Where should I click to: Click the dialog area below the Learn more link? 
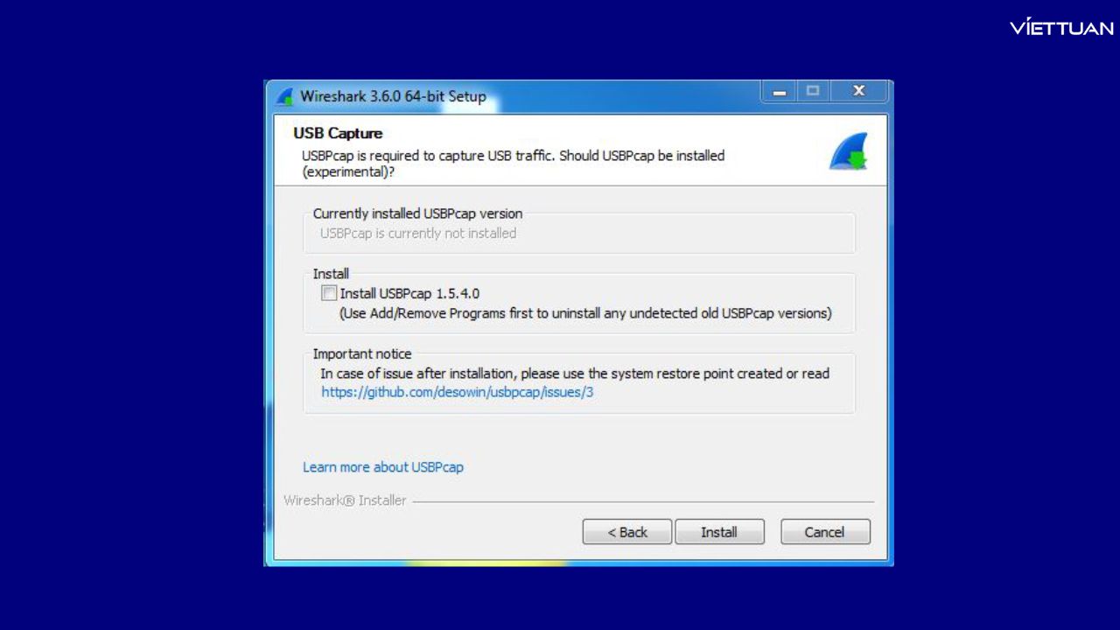[579, 486]
